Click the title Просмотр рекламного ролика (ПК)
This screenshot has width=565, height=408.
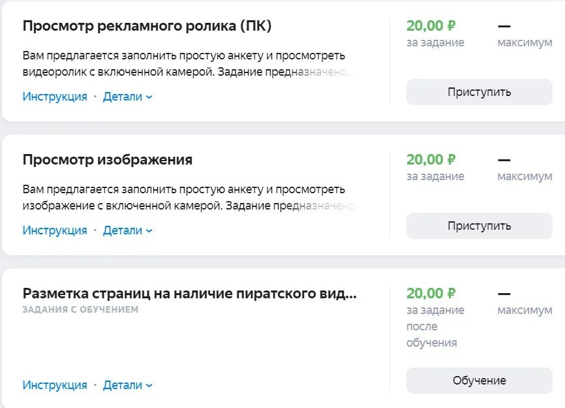[x=147, y=26]
